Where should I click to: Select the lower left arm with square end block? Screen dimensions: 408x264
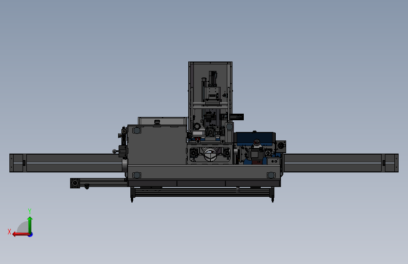(x=99, y=183)
